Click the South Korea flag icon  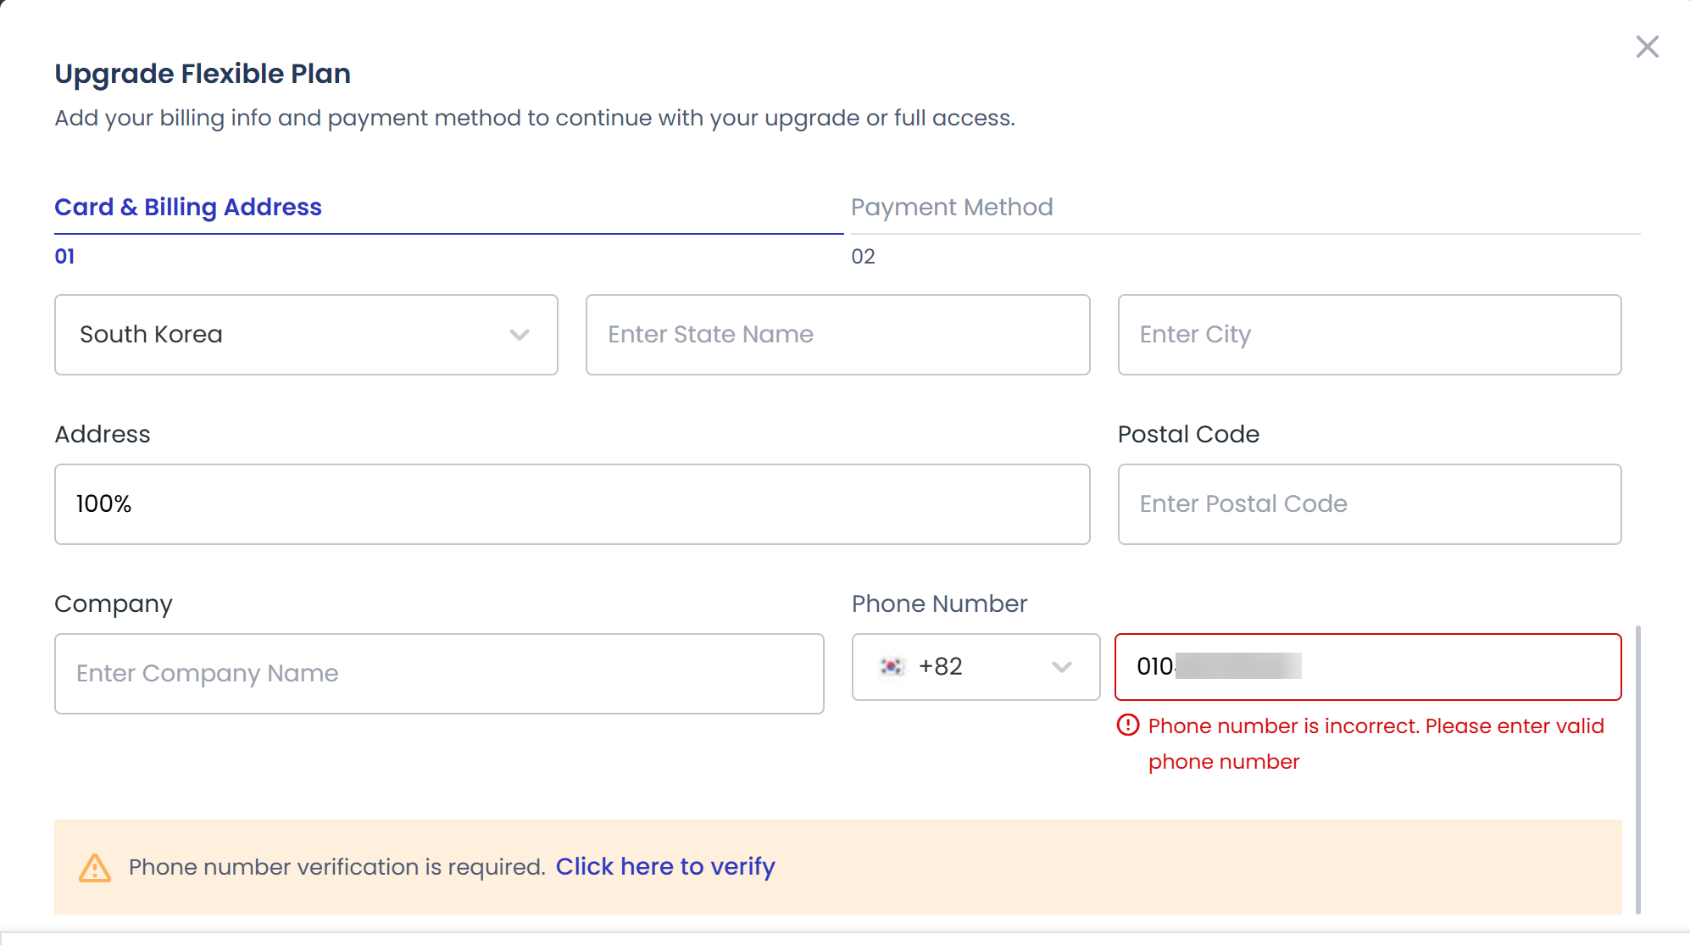coord(892,667)
